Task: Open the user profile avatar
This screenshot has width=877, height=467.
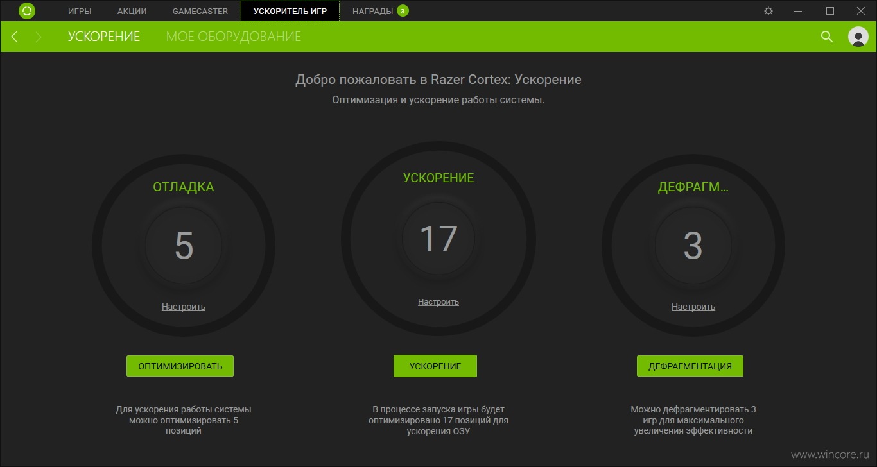Action: (858, 37)
